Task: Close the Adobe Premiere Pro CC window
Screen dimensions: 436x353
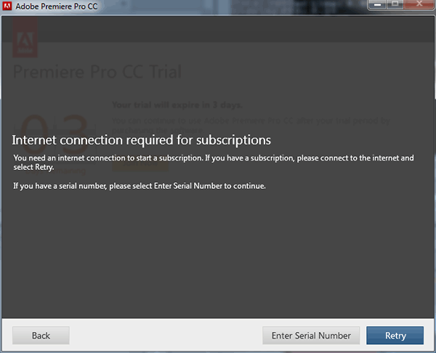Action: click(x=419, y=4)
